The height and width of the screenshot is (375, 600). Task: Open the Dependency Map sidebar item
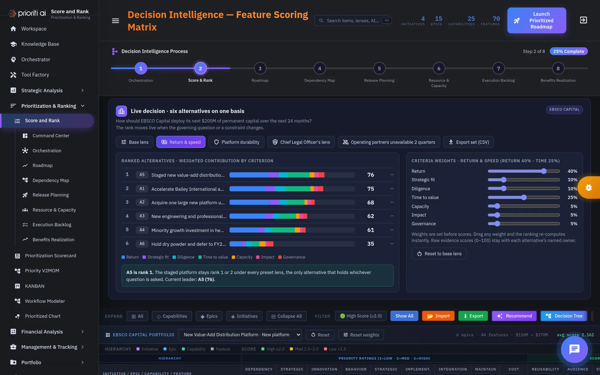point(51,180)
